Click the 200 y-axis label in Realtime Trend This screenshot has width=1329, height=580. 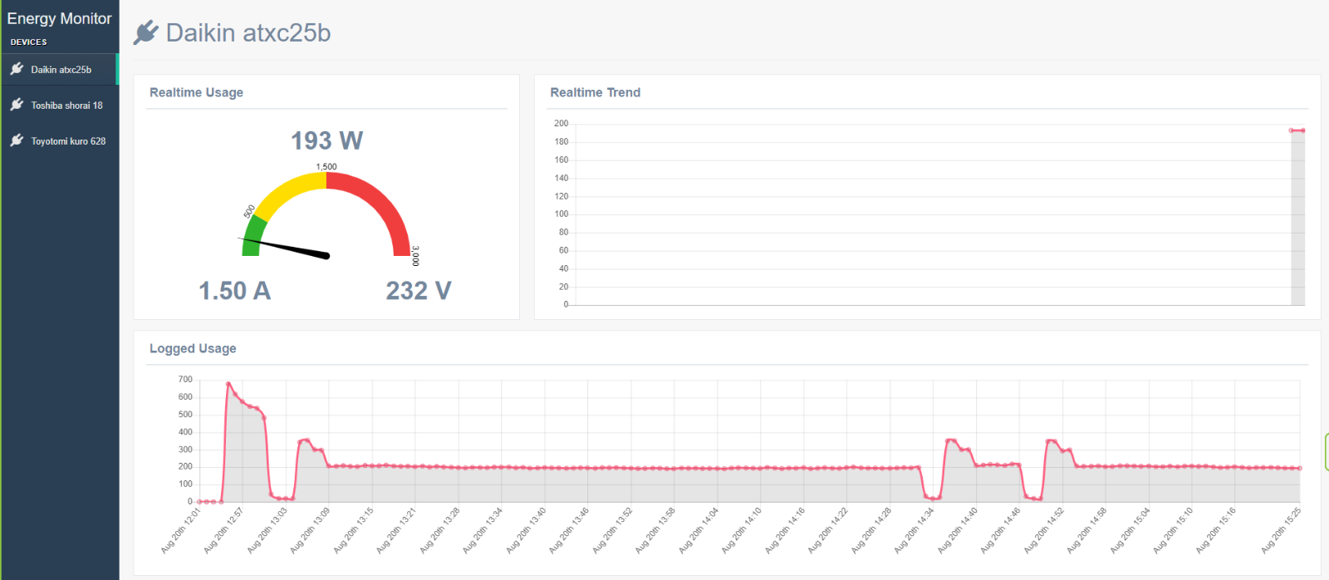pyautogui.click(x=562, y=123)
